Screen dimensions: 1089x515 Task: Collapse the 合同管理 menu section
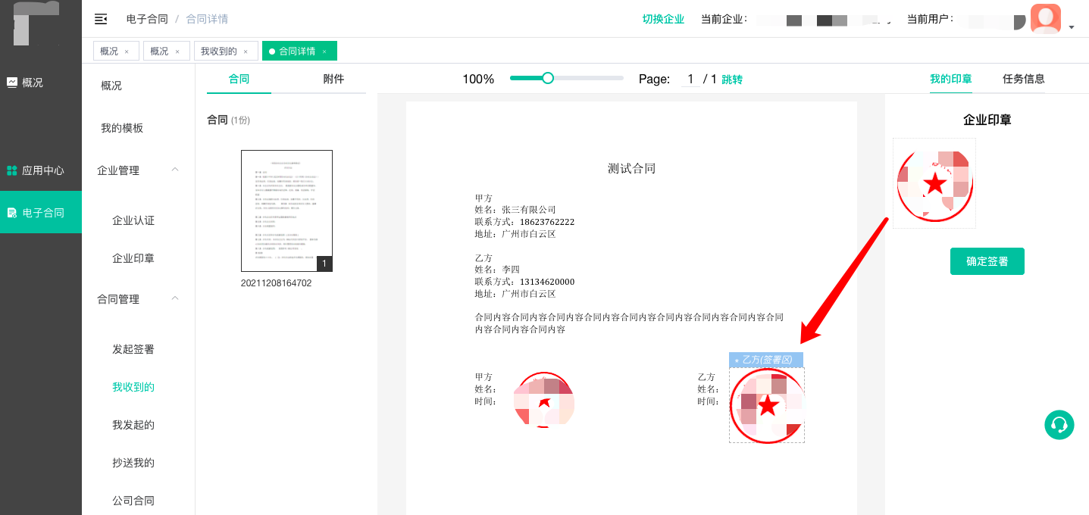(x=175, y=298)
